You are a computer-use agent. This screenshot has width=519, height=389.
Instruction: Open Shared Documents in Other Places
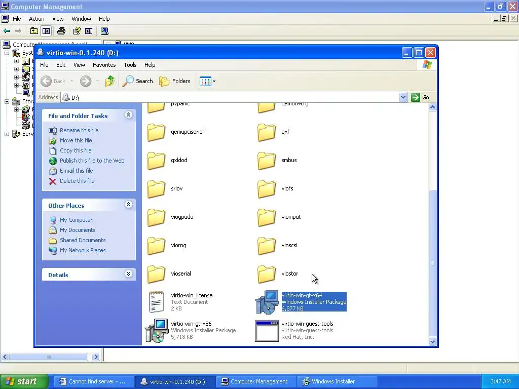(x=83, y=240)
